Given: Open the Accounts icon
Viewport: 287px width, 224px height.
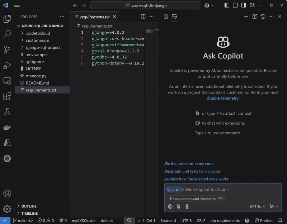Looking at the screenshot, I should point(7,193).
